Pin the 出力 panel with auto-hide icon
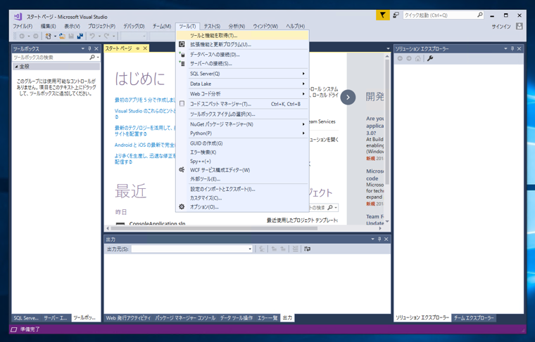 click(379, 239)
